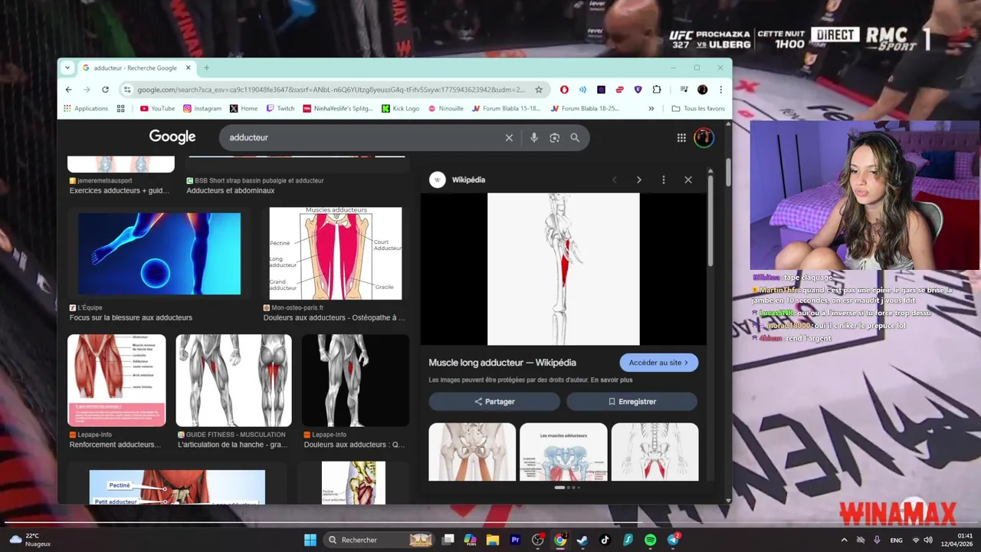Close the Wikipedia image preview panel

point(688,179)
